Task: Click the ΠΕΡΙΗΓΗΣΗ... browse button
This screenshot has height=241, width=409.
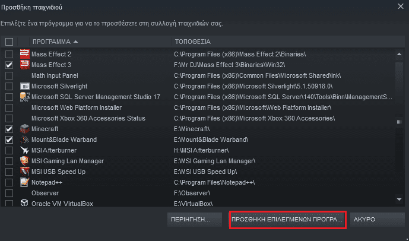Action: 195,220
